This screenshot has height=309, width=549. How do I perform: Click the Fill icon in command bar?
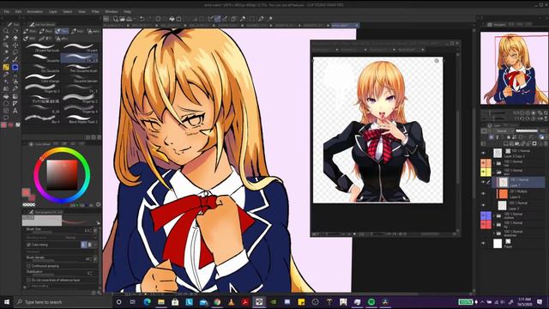[172, 19]
